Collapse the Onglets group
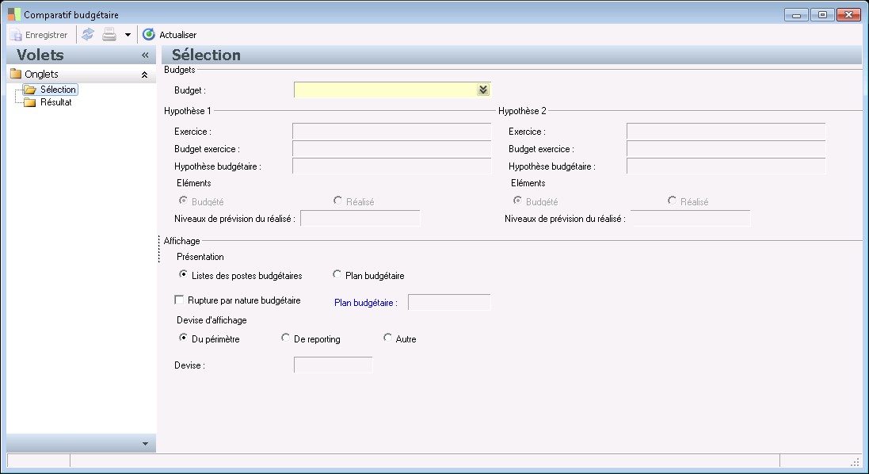This screenshot has height=474, width=869. [x=145, y=75]
